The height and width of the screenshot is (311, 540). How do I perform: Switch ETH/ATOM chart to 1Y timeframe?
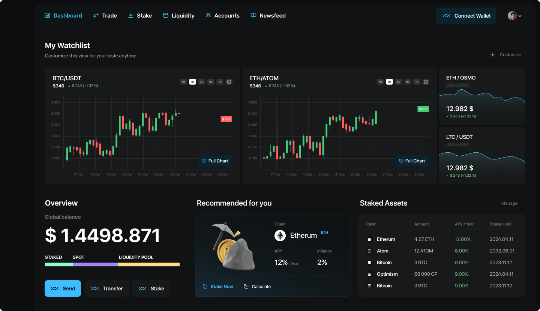417,81
